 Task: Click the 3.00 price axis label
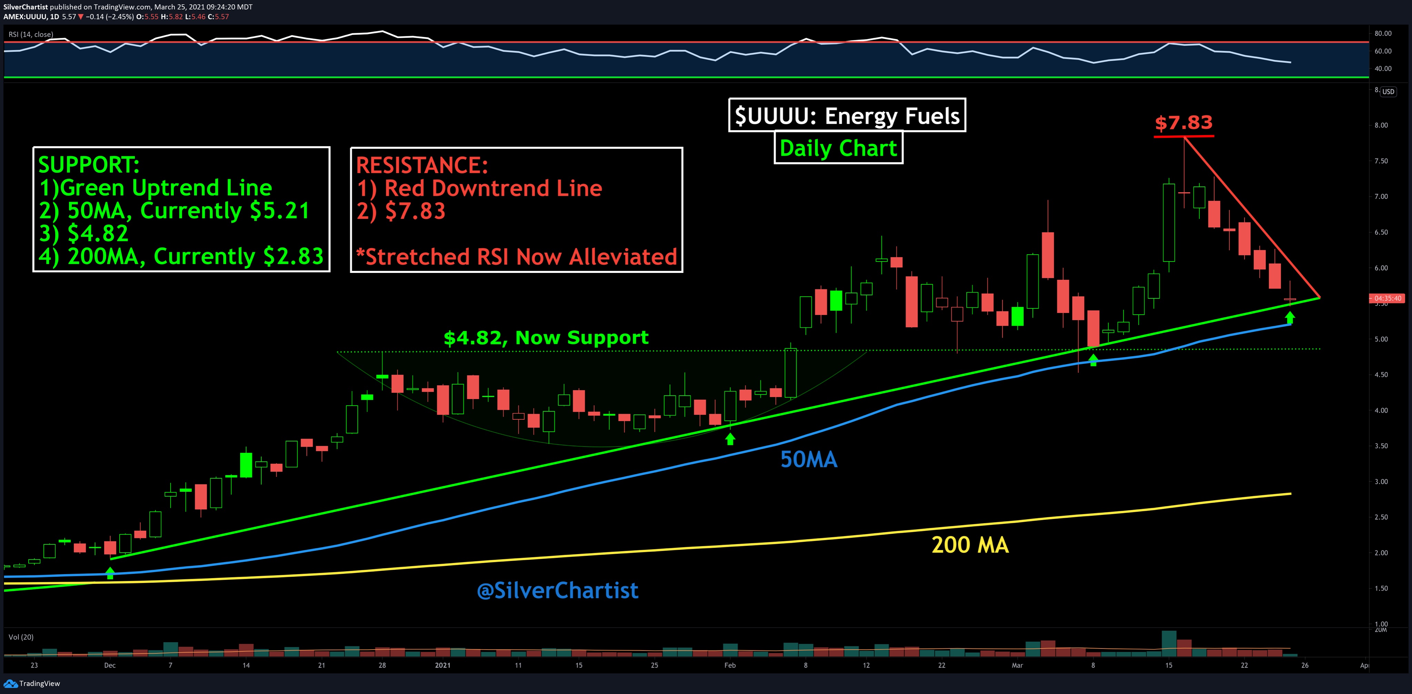[1381, 481]
